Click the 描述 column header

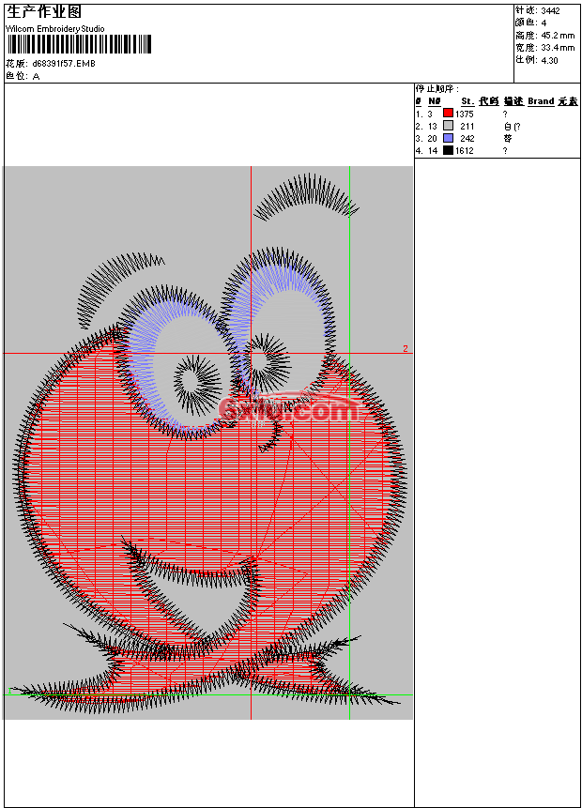click(x=514, y=101)
